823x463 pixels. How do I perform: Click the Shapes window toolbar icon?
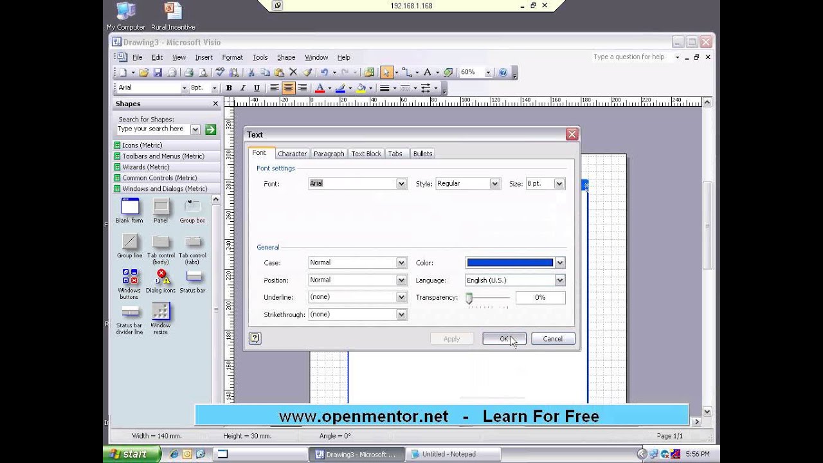[x=369, y=73]
